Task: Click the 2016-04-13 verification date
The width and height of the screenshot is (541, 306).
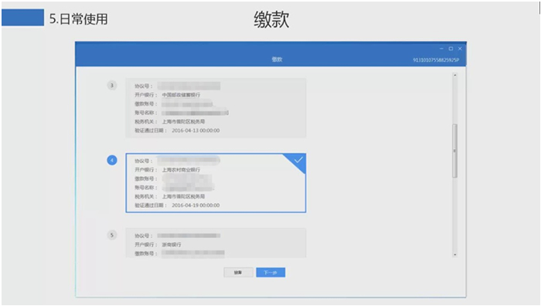Action: point(196,131)
